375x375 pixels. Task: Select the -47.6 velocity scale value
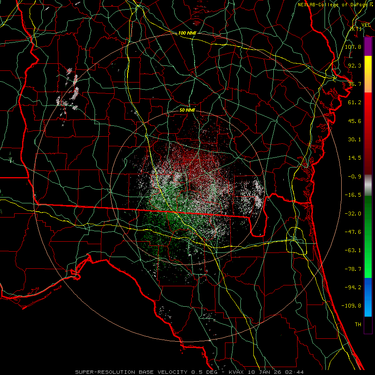[353, 232]
